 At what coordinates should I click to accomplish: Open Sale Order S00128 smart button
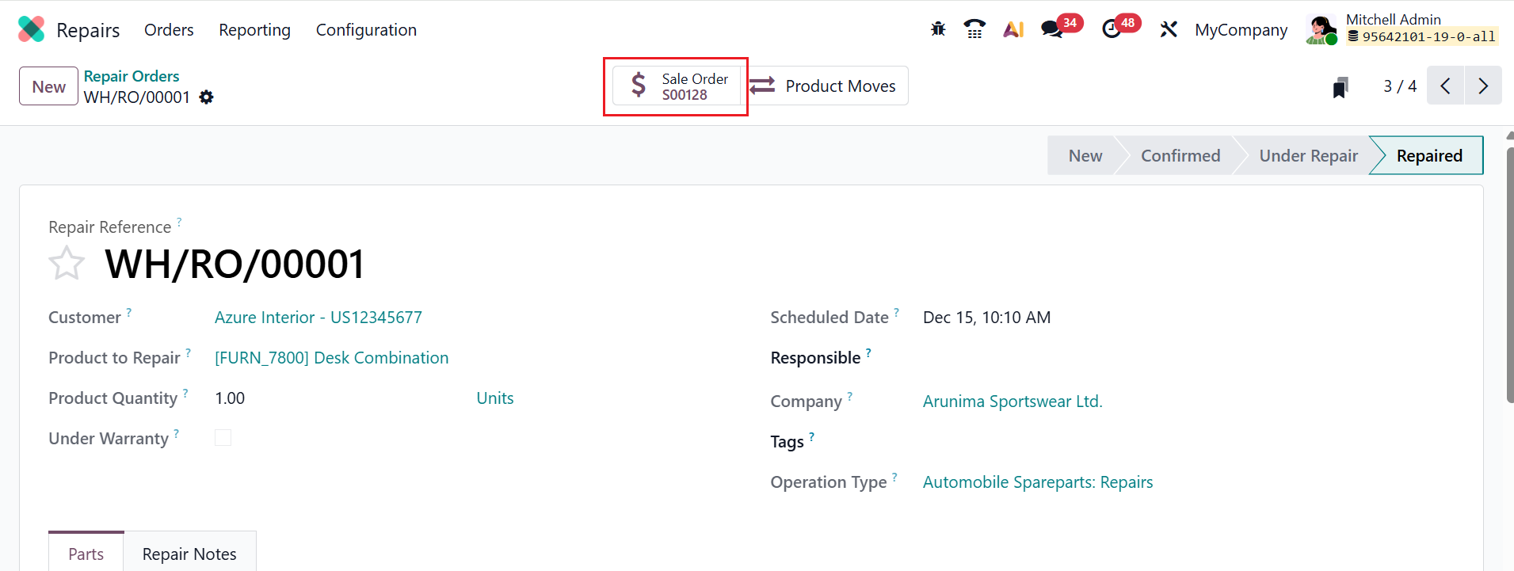[x=677, y=86]
